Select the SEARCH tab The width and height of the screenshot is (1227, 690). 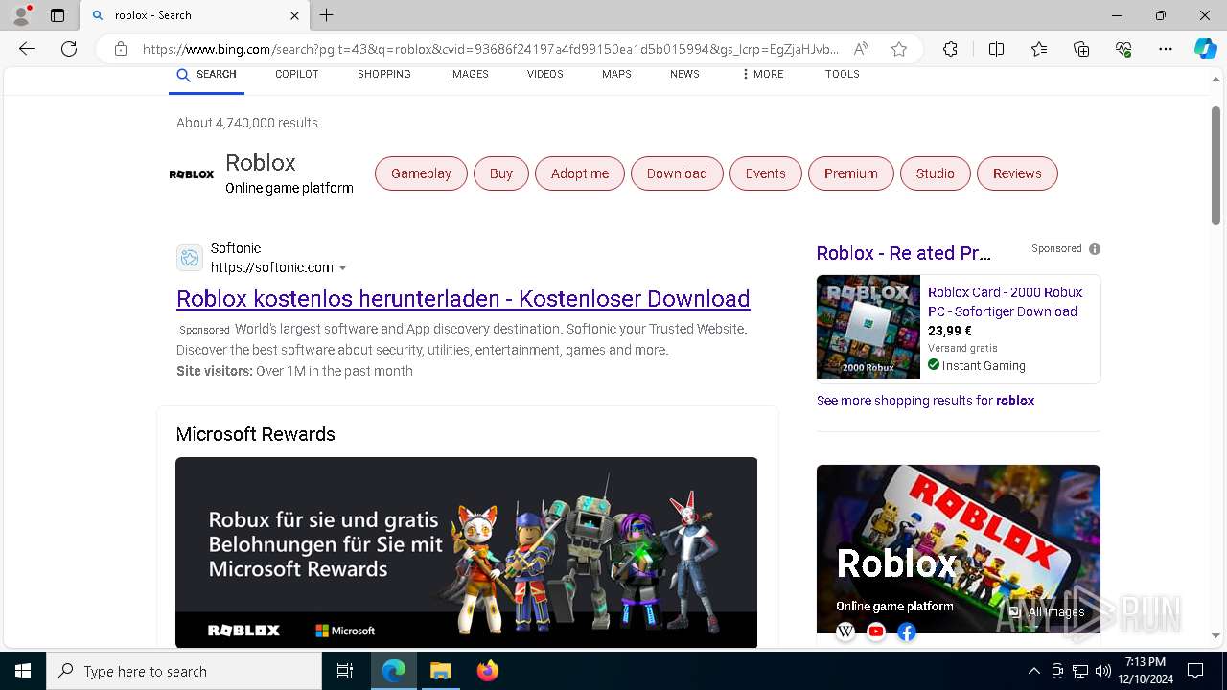tap(207, 75)
